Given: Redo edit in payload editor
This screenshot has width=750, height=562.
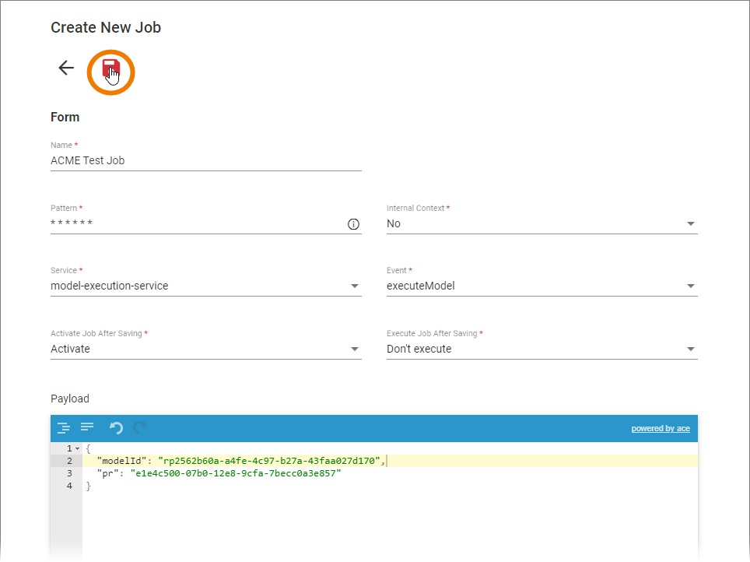Looking at the screenshot, I should [140, 427].
